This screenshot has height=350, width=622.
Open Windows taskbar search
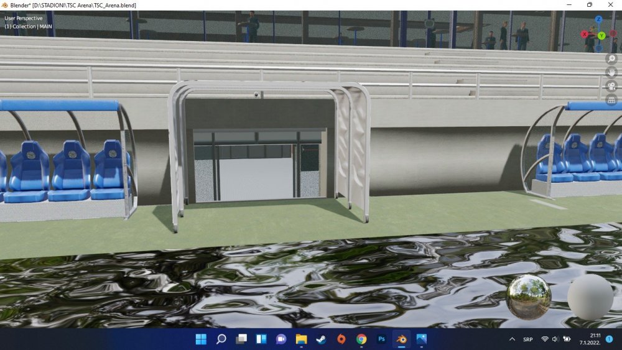tap(221, 339)
